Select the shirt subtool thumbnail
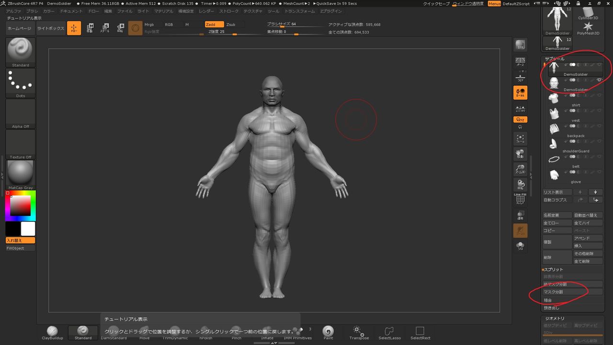This screenshot has height=345, width=613. (554, 98)
